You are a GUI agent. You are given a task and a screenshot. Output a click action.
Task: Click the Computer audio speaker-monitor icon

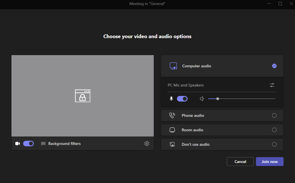pyautogui.click(x=173, y=66)
